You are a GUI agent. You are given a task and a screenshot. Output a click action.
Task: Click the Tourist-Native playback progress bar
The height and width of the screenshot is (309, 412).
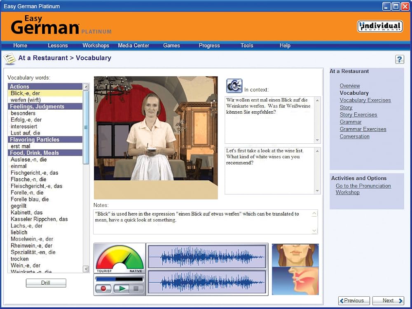coord(119,279)
